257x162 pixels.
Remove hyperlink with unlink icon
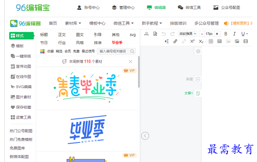pos(184,41)
